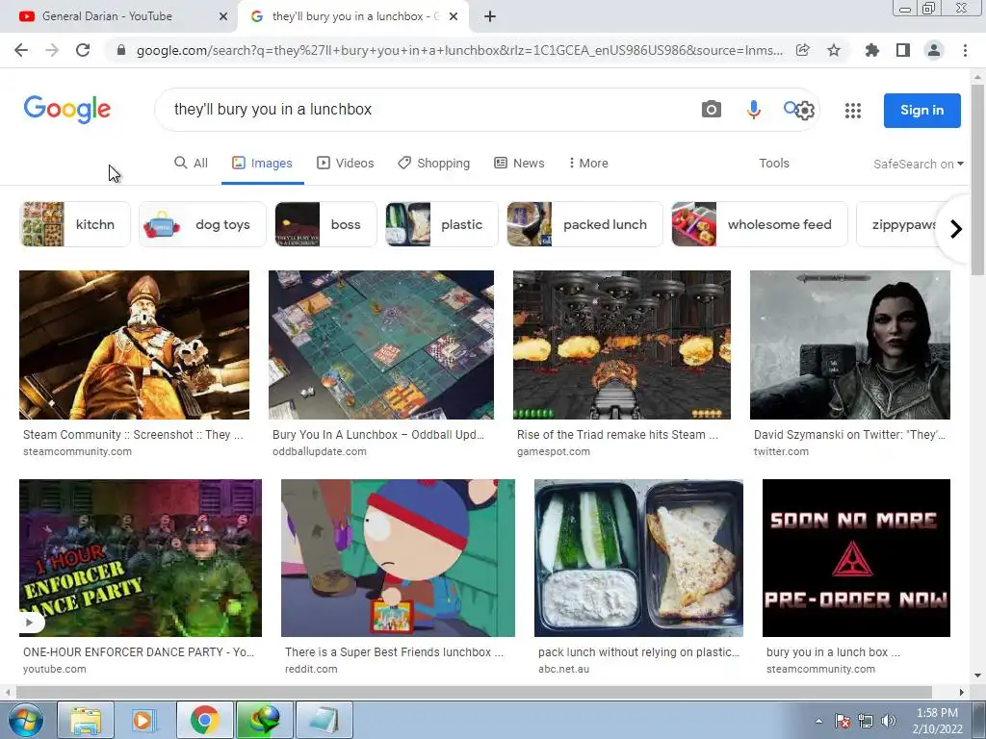Click oddballupdate.com source link

[320, 451]
